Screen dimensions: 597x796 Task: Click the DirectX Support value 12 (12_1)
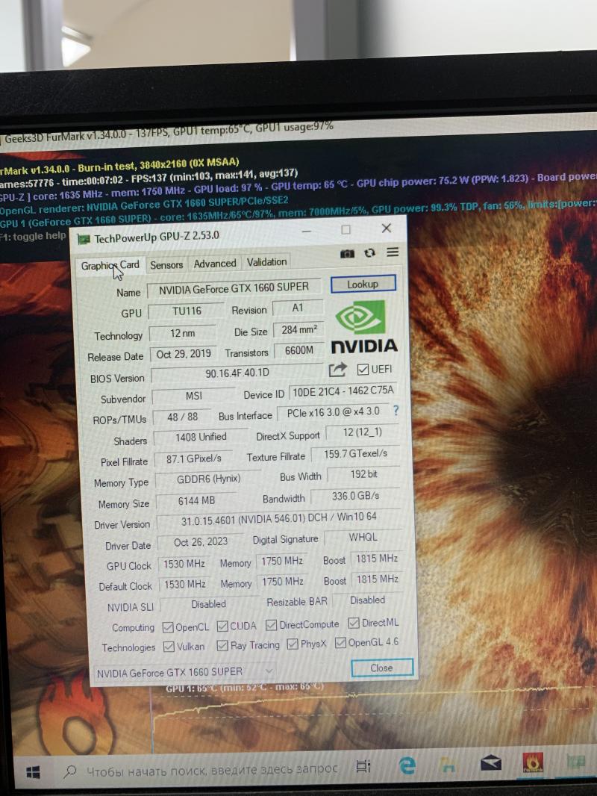click(x=363, y=432)
